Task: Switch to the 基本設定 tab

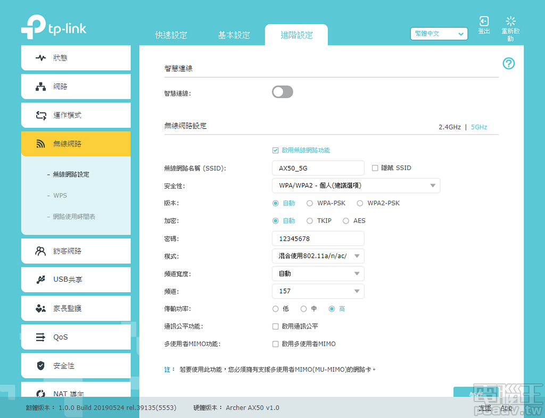Action: click(235, 34)
